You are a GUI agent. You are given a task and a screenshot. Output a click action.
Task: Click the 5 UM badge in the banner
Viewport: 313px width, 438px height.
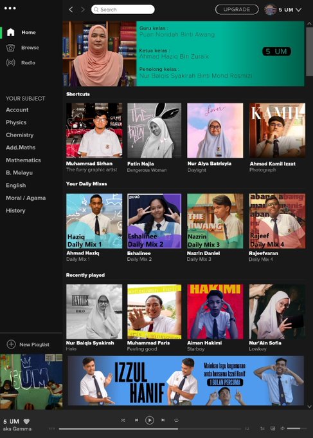pos(276,52)
